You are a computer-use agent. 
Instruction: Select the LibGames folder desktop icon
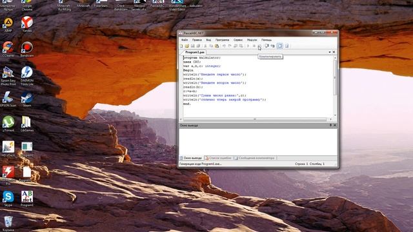tap(27, 124)
